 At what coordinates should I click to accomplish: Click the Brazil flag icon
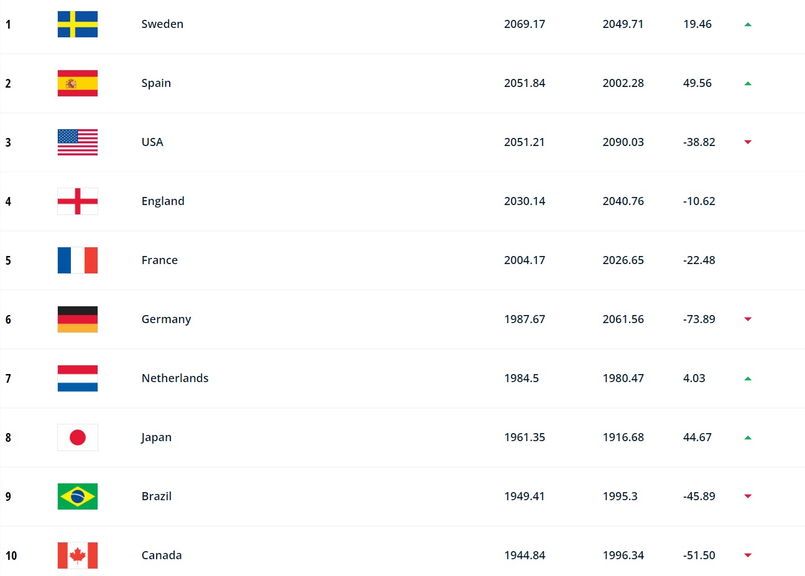[x=78, y=496]
